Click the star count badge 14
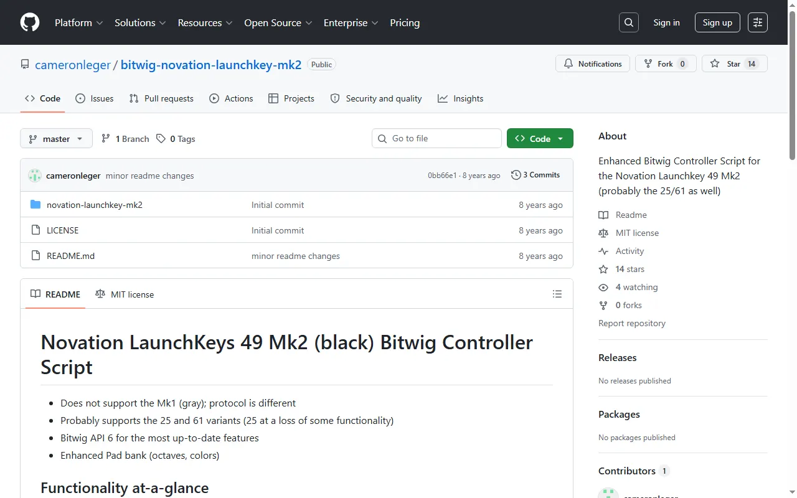Image resolution: width=797 pixels, height=498 pixels. coord(752,64)
